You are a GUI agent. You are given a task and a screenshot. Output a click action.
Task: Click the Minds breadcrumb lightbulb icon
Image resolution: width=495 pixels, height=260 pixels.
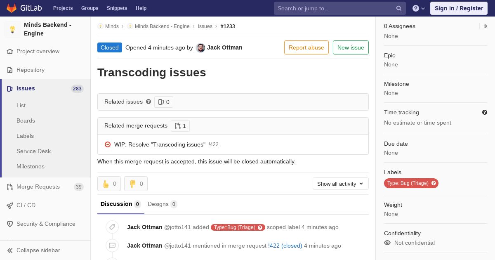tap(100, 26)
